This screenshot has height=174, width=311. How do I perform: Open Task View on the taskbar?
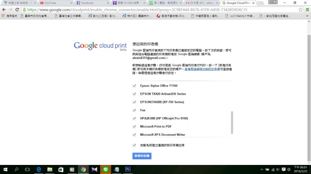pyautogui.click(x=27, y=169)
